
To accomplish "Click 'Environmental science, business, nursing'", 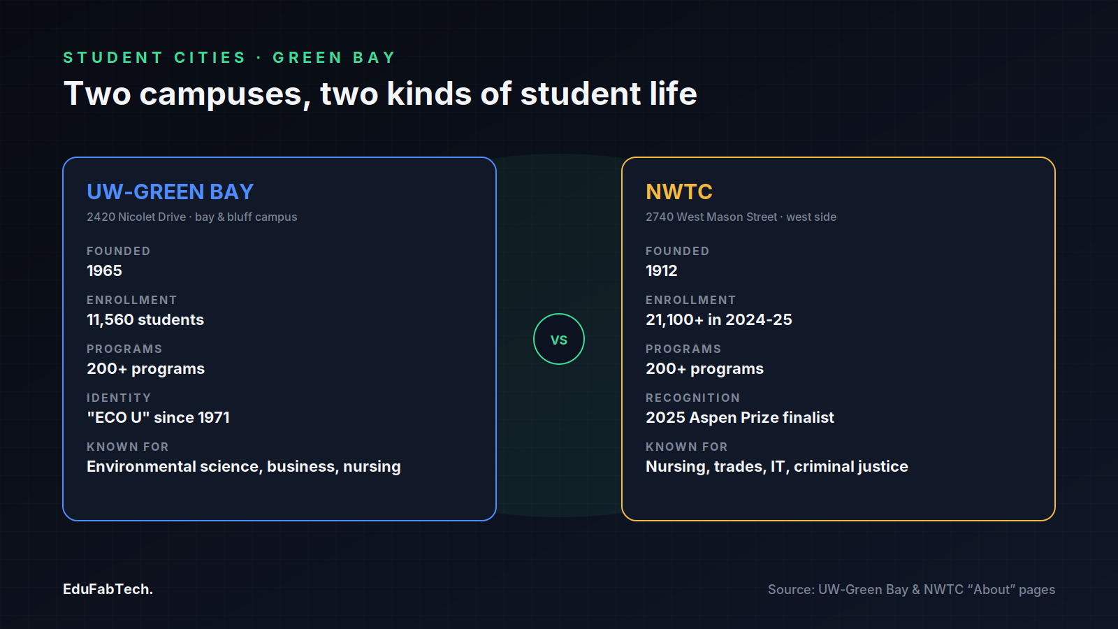I will click(x=244, y=466).
